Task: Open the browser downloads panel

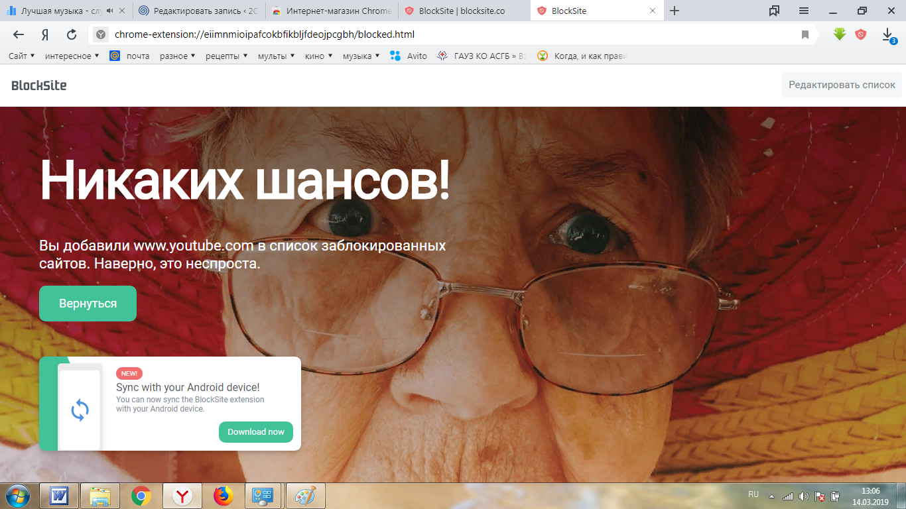Action: (x=887, y=35)
